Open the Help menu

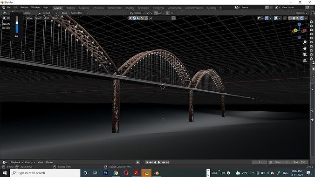coord(45,7)
